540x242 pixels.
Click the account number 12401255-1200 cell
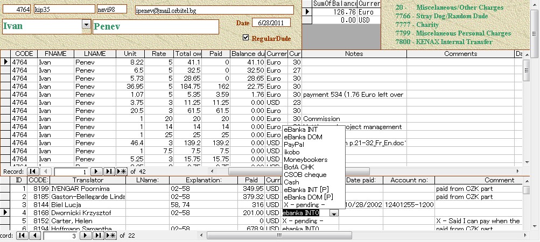pyautogui.click(x=409, y=205)
